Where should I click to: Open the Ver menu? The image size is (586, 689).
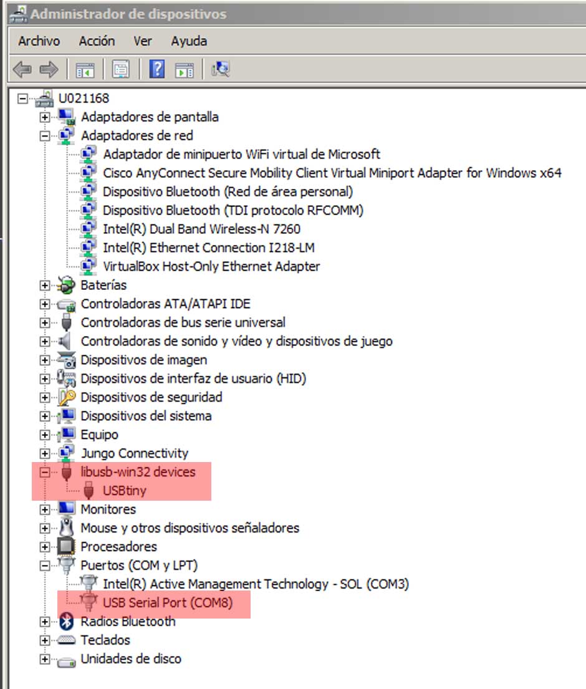(143, 41)
